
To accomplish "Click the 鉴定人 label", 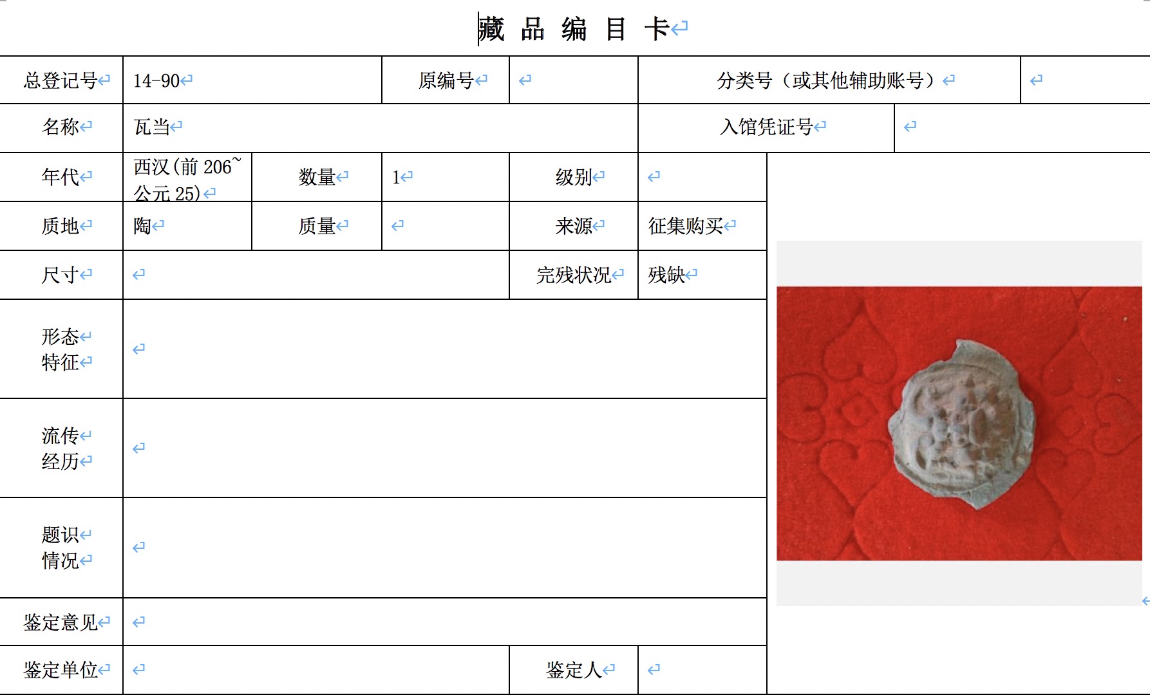I will [574, 670].
